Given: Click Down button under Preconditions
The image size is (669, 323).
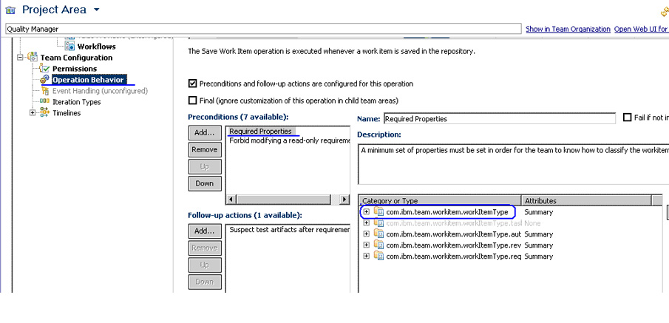Looking at the screenshot, I should [x=204, y=183].
